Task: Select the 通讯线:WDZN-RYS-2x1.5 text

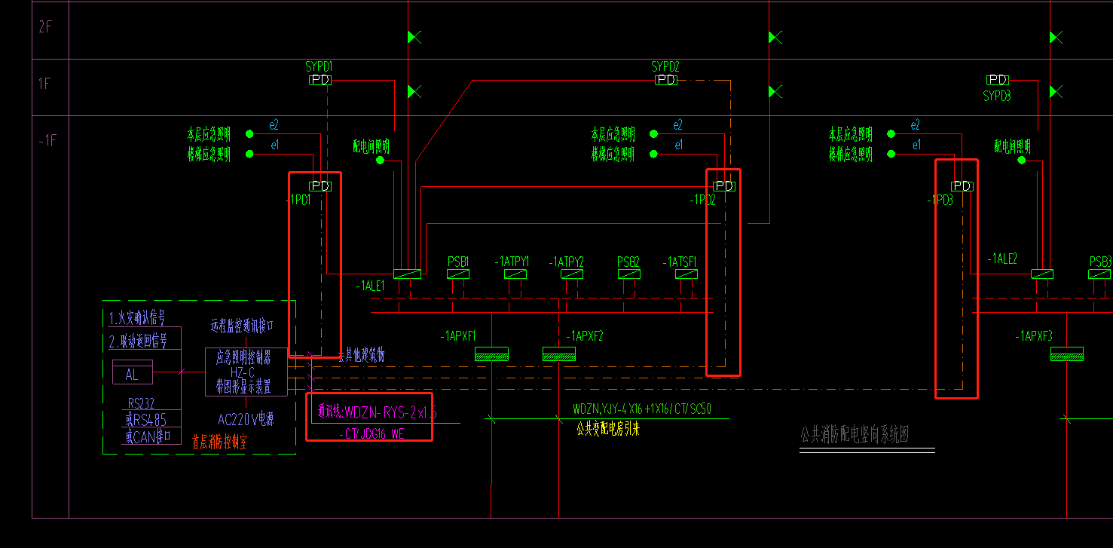Action: 378,412
